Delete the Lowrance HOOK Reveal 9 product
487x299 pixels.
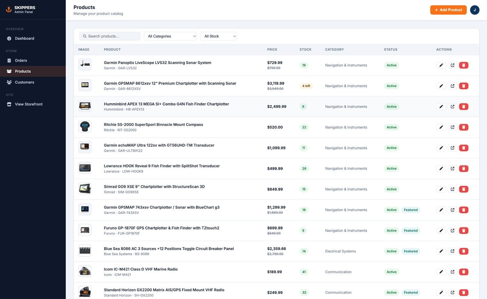tap(464, 169)
